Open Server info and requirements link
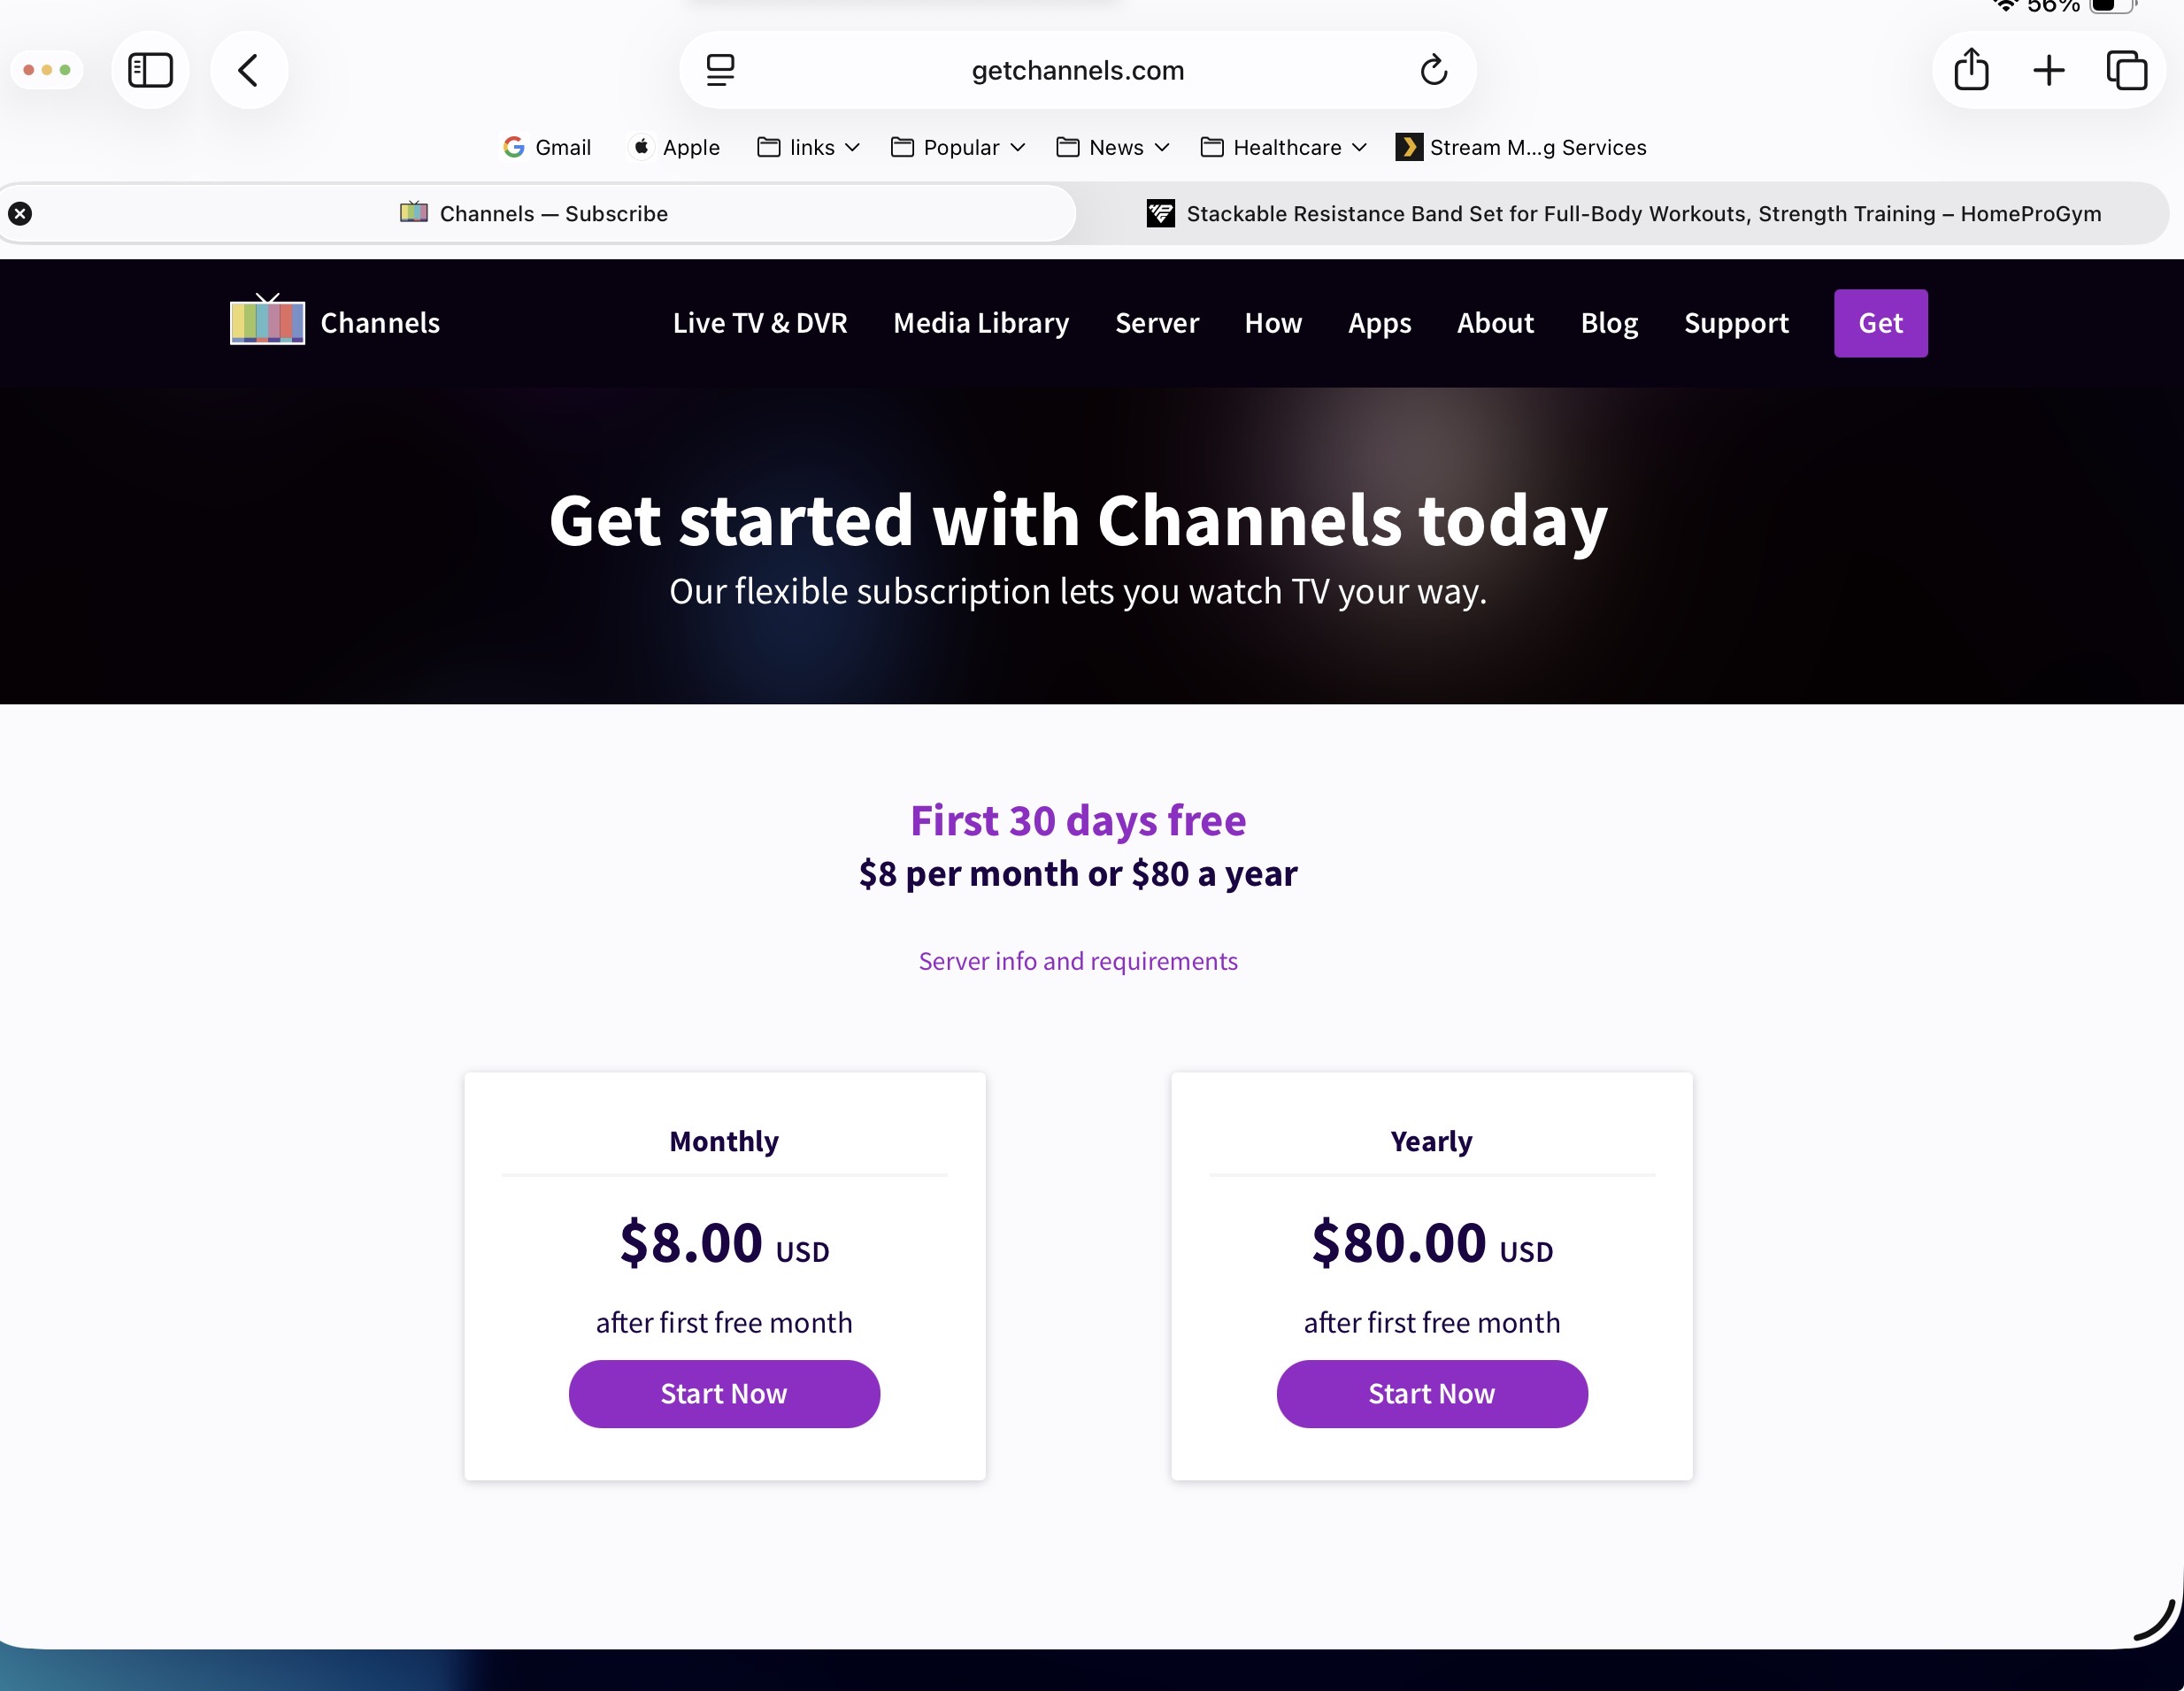2184x1691 pixels. coord(1078,960)
